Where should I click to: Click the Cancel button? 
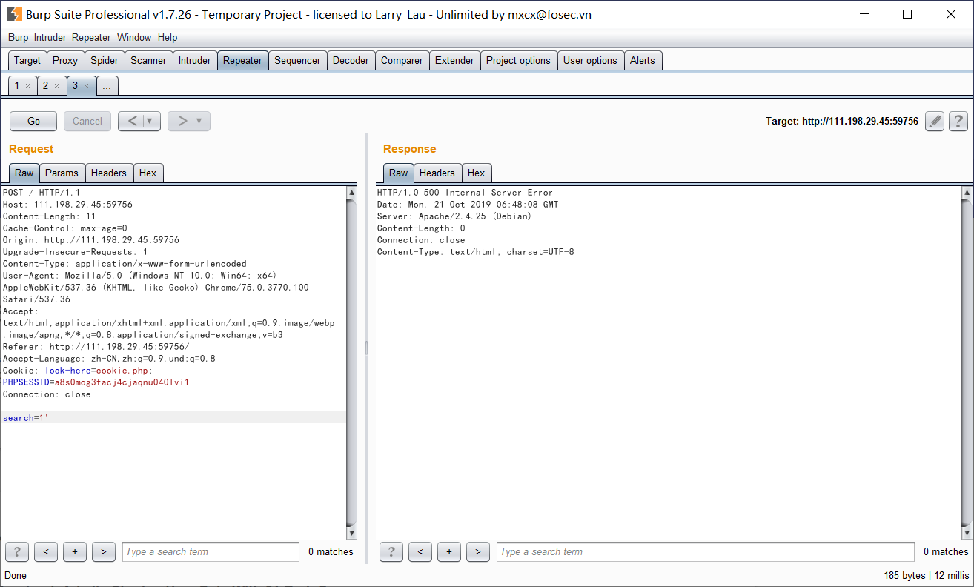(x=87, y=121)
